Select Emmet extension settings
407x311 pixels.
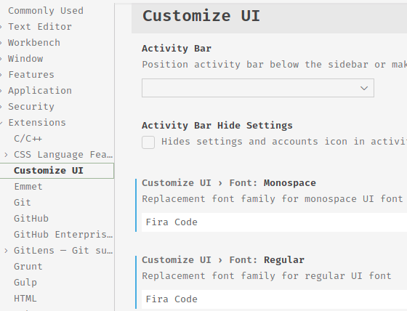28,187
